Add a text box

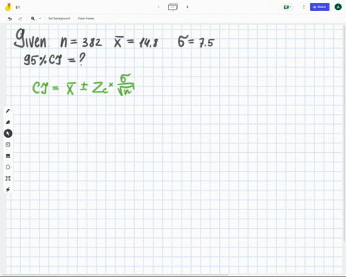pyautogui.click(x=8, y=178)
